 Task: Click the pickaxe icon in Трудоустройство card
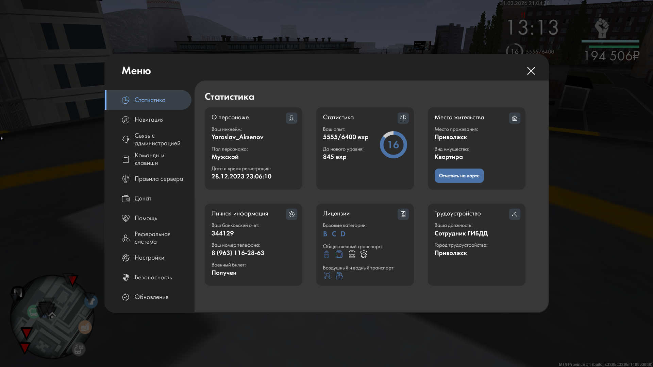pos(515,214)
